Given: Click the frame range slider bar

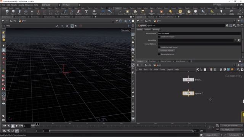Looking at the screenshot, I should pyautogui.click(x=121, y=131).
